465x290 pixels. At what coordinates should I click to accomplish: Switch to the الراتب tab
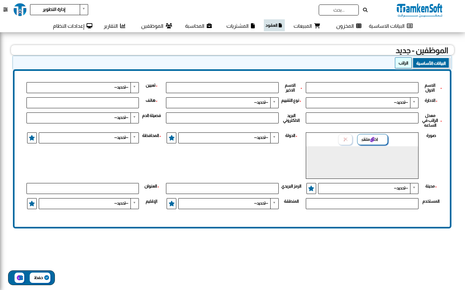[x=403, y=63]
